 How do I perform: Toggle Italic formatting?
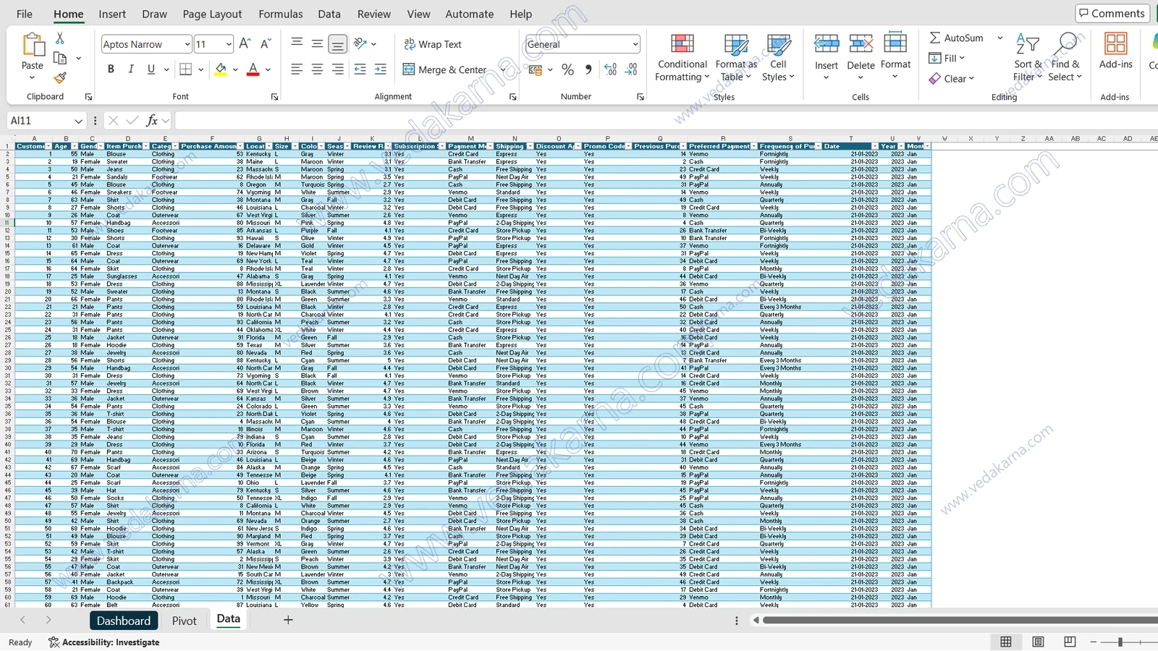point(131,69)
